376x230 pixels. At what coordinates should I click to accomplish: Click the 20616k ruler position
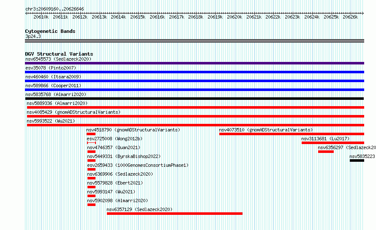click(x=157, y=17)
